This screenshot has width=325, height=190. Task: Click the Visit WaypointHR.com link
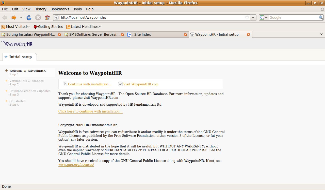click(x=141, y=84)
